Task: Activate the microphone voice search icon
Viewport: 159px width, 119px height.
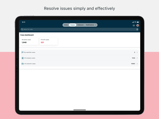Action: click(x=137, y=29)
